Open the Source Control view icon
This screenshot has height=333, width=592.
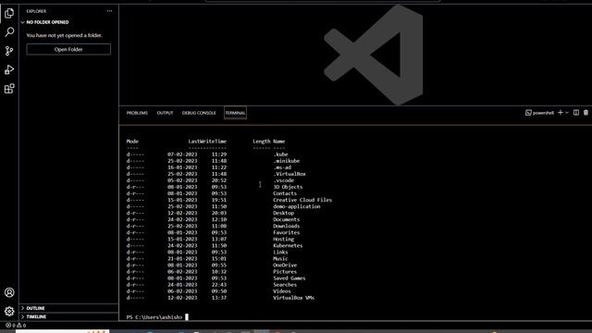(9, 51)
